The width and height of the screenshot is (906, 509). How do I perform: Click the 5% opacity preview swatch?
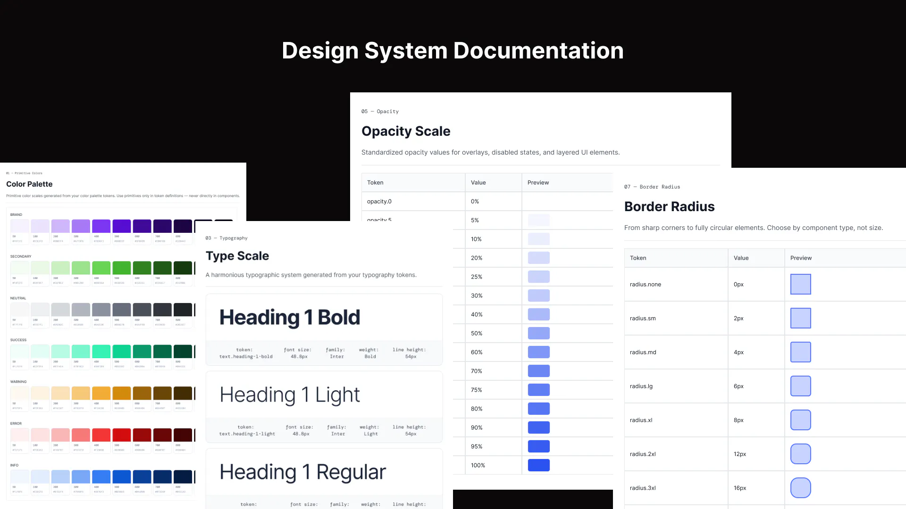click(539, 220)
